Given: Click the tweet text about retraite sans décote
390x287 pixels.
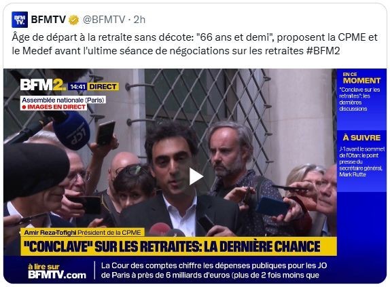Looking at the screenshot, I should click(194, 44).
